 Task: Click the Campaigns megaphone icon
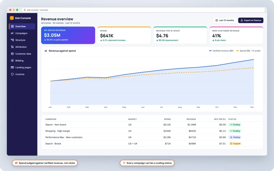12,33
